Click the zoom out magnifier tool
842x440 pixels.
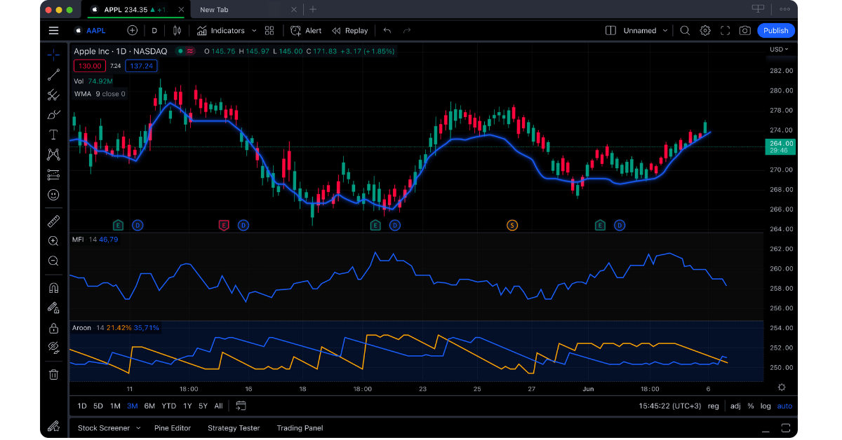point(53,261)
